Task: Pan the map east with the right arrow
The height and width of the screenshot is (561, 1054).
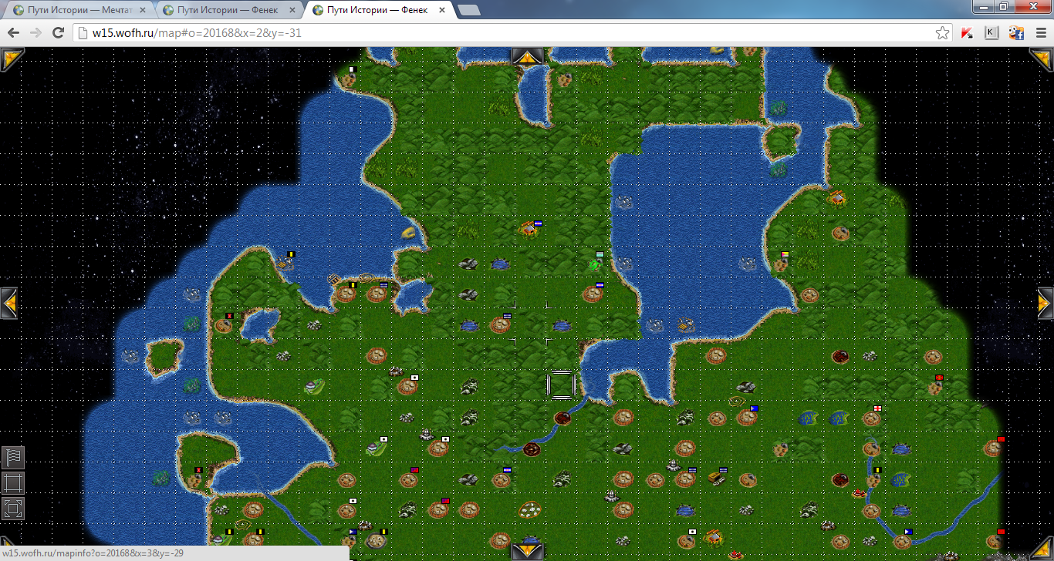Action: (x=1045, y=303)
